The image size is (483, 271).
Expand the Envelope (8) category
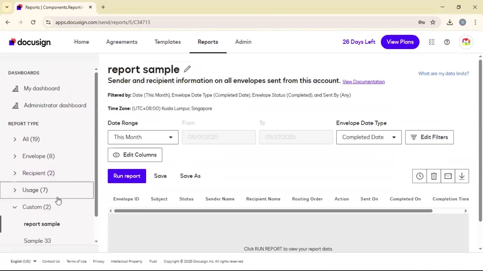click(15, 156)
